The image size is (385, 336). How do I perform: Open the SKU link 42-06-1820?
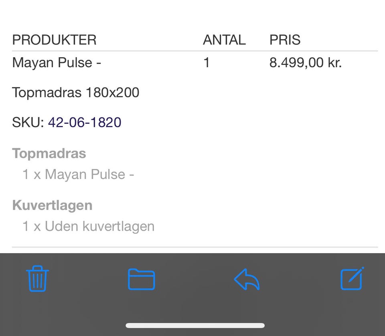tap(85, 122)
